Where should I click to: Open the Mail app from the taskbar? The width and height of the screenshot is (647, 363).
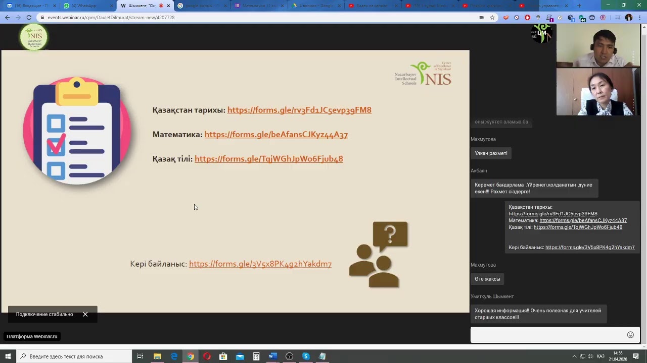pyautogui.click(x=240, y=356)
